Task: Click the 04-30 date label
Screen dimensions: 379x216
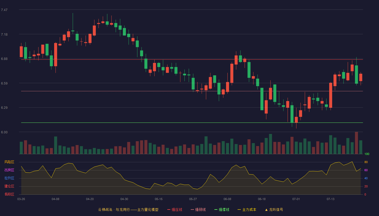Action: [x=124, y=199]
